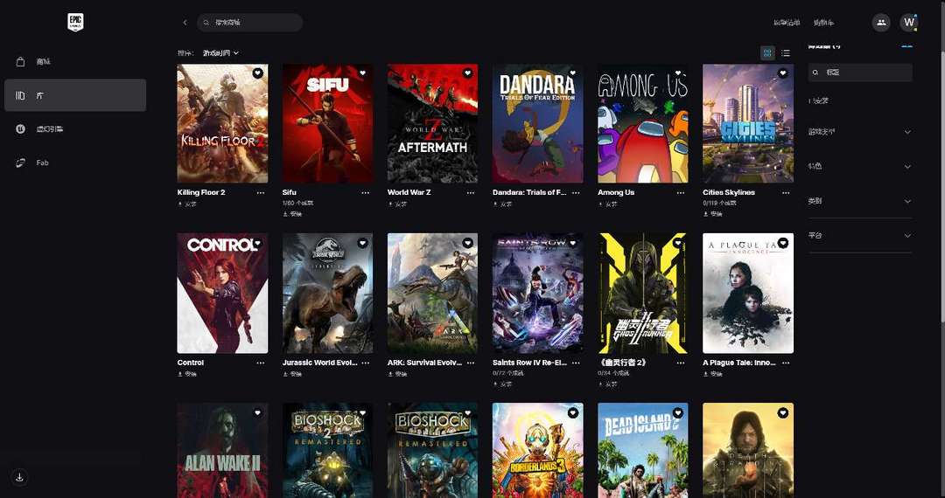
Task: Open the W account profile avatar
Action: (x=909, y=22)
